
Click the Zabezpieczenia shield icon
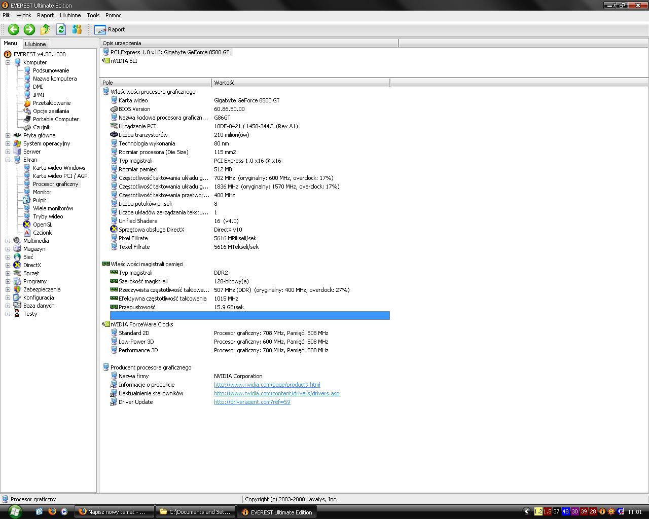(x=17, y=289)
